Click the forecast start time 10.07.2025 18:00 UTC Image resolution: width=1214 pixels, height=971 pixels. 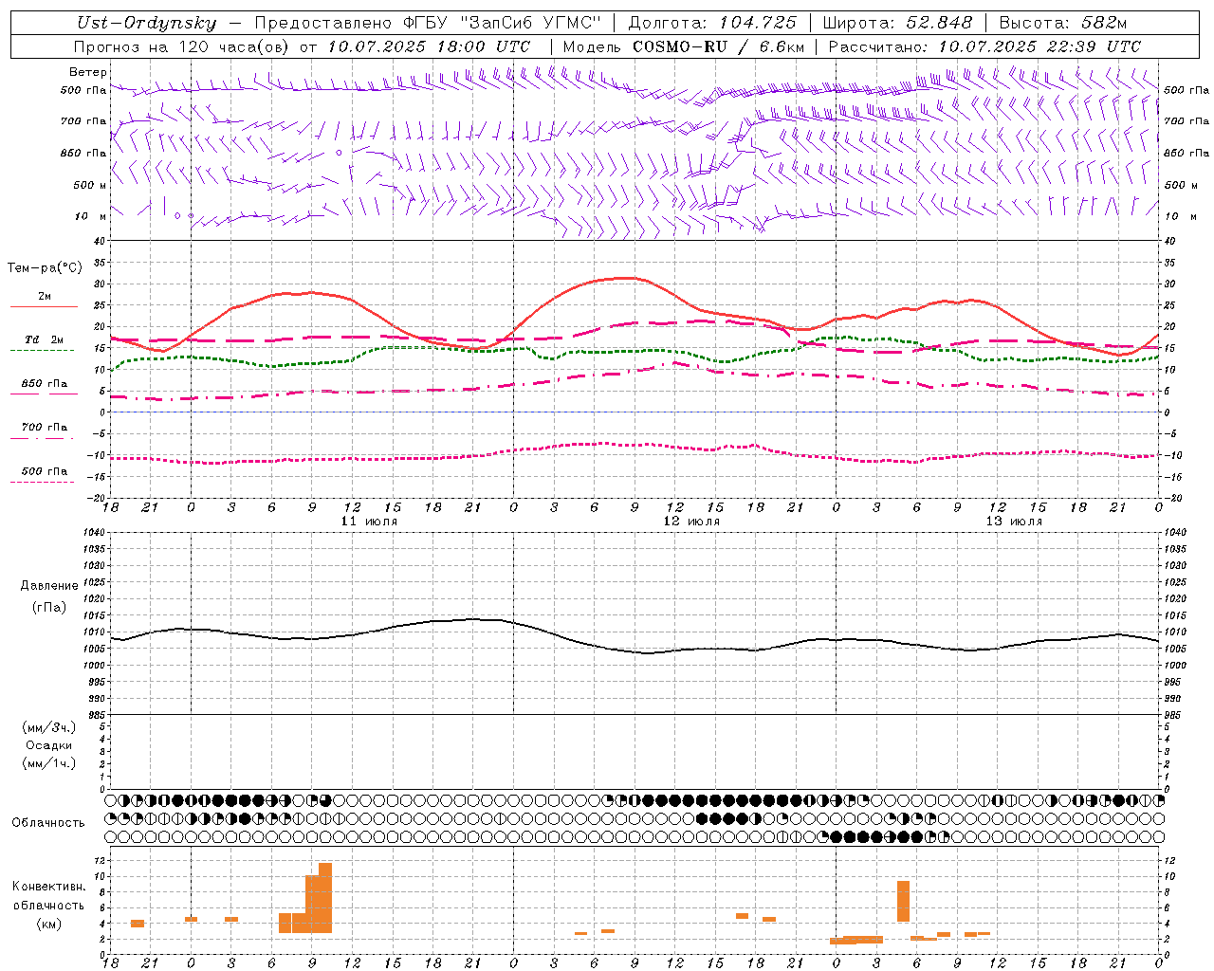click(x=429, y=46)
